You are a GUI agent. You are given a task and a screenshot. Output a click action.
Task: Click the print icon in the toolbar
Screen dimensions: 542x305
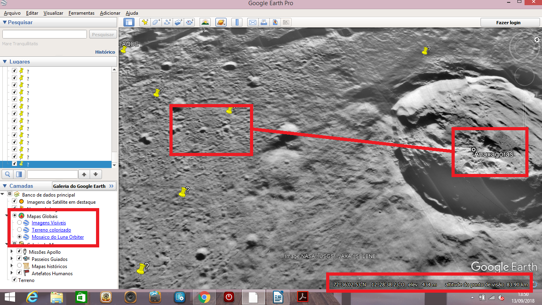263,22
